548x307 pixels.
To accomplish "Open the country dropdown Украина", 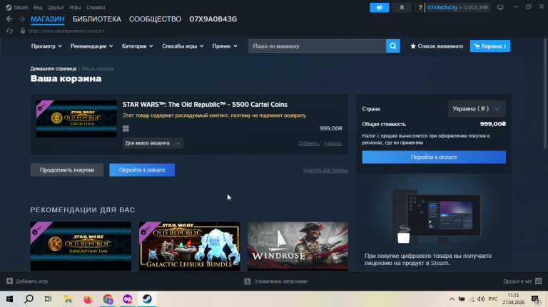I will [x=477, y=109].
